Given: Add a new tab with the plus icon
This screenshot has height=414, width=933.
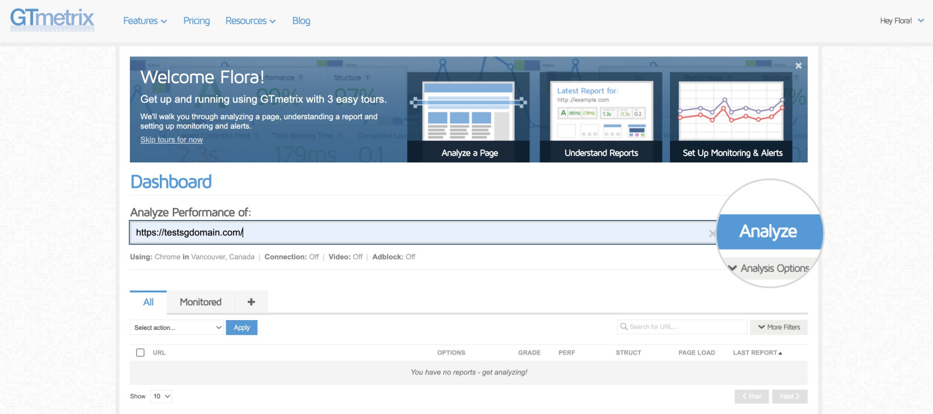Looking at the screenshot, I should tap(251, 302).
